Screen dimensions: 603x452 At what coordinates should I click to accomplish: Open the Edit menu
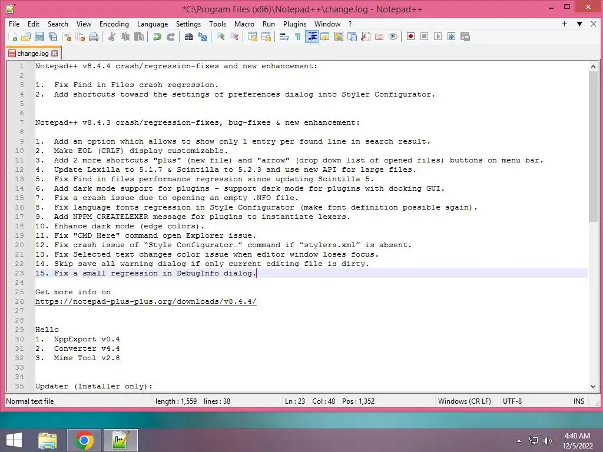(x=34, y=24)
